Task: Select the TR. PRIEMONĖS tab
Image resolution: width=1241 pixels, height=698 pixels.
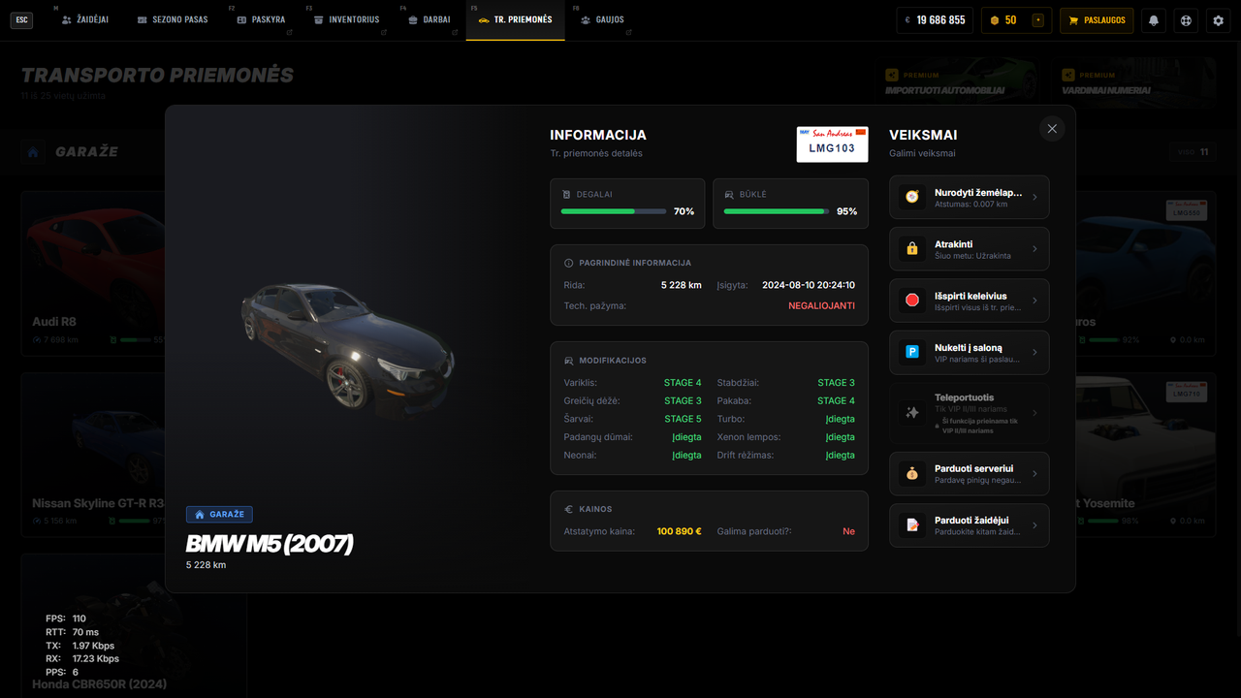Action: 515,19
